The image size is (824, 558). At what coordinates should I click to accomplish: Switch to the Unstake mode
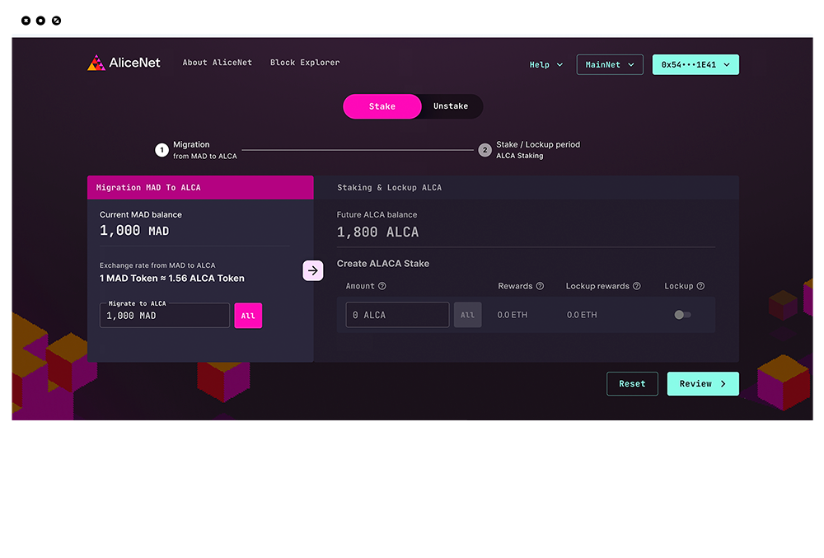450,106
